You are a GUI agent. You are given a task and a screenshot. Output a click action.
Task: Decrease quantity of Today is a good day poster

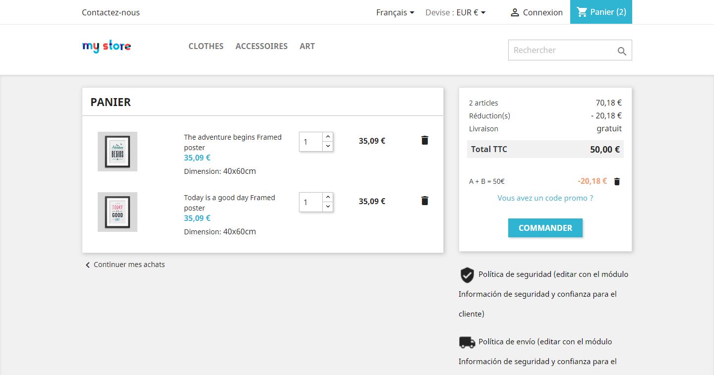point(328,207)
